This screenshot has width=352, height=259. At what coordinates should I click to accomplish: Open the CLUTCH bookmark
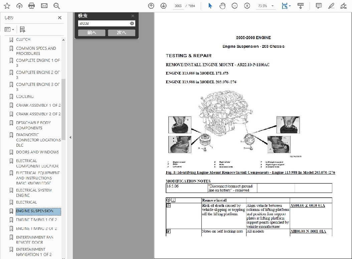[23, 39]
